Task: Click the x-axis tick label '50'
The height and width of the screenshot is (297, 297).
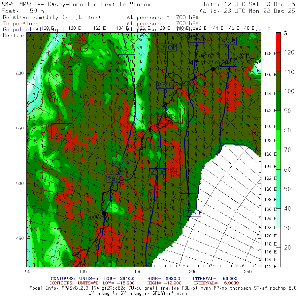Action: (x=28, y=272)
